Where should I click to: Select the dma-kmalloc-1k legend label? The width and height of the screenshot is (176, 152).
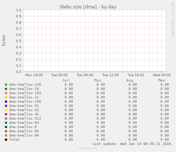[x=24, y=97]
